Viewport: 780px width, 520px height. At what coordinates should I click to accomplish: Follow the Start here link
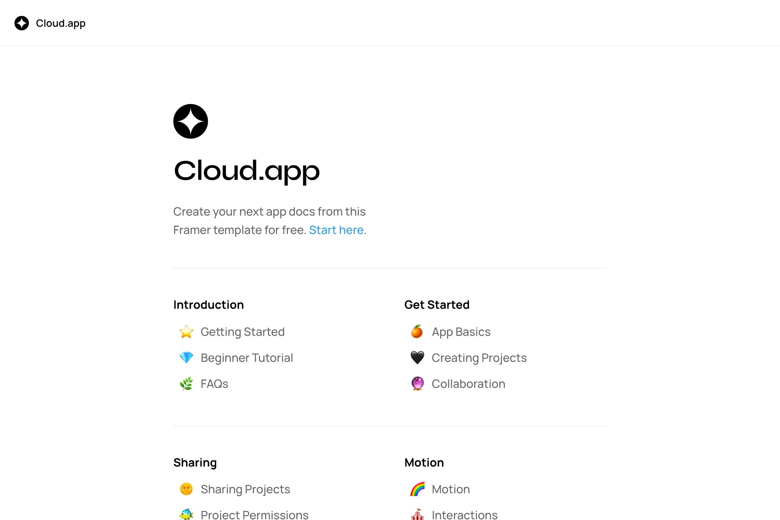tap(336, 229)
